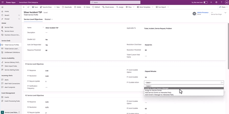Screen dimensions: 229x114
Task: Open Service Hours in sidebar
Action: click(x=9, y=31)
